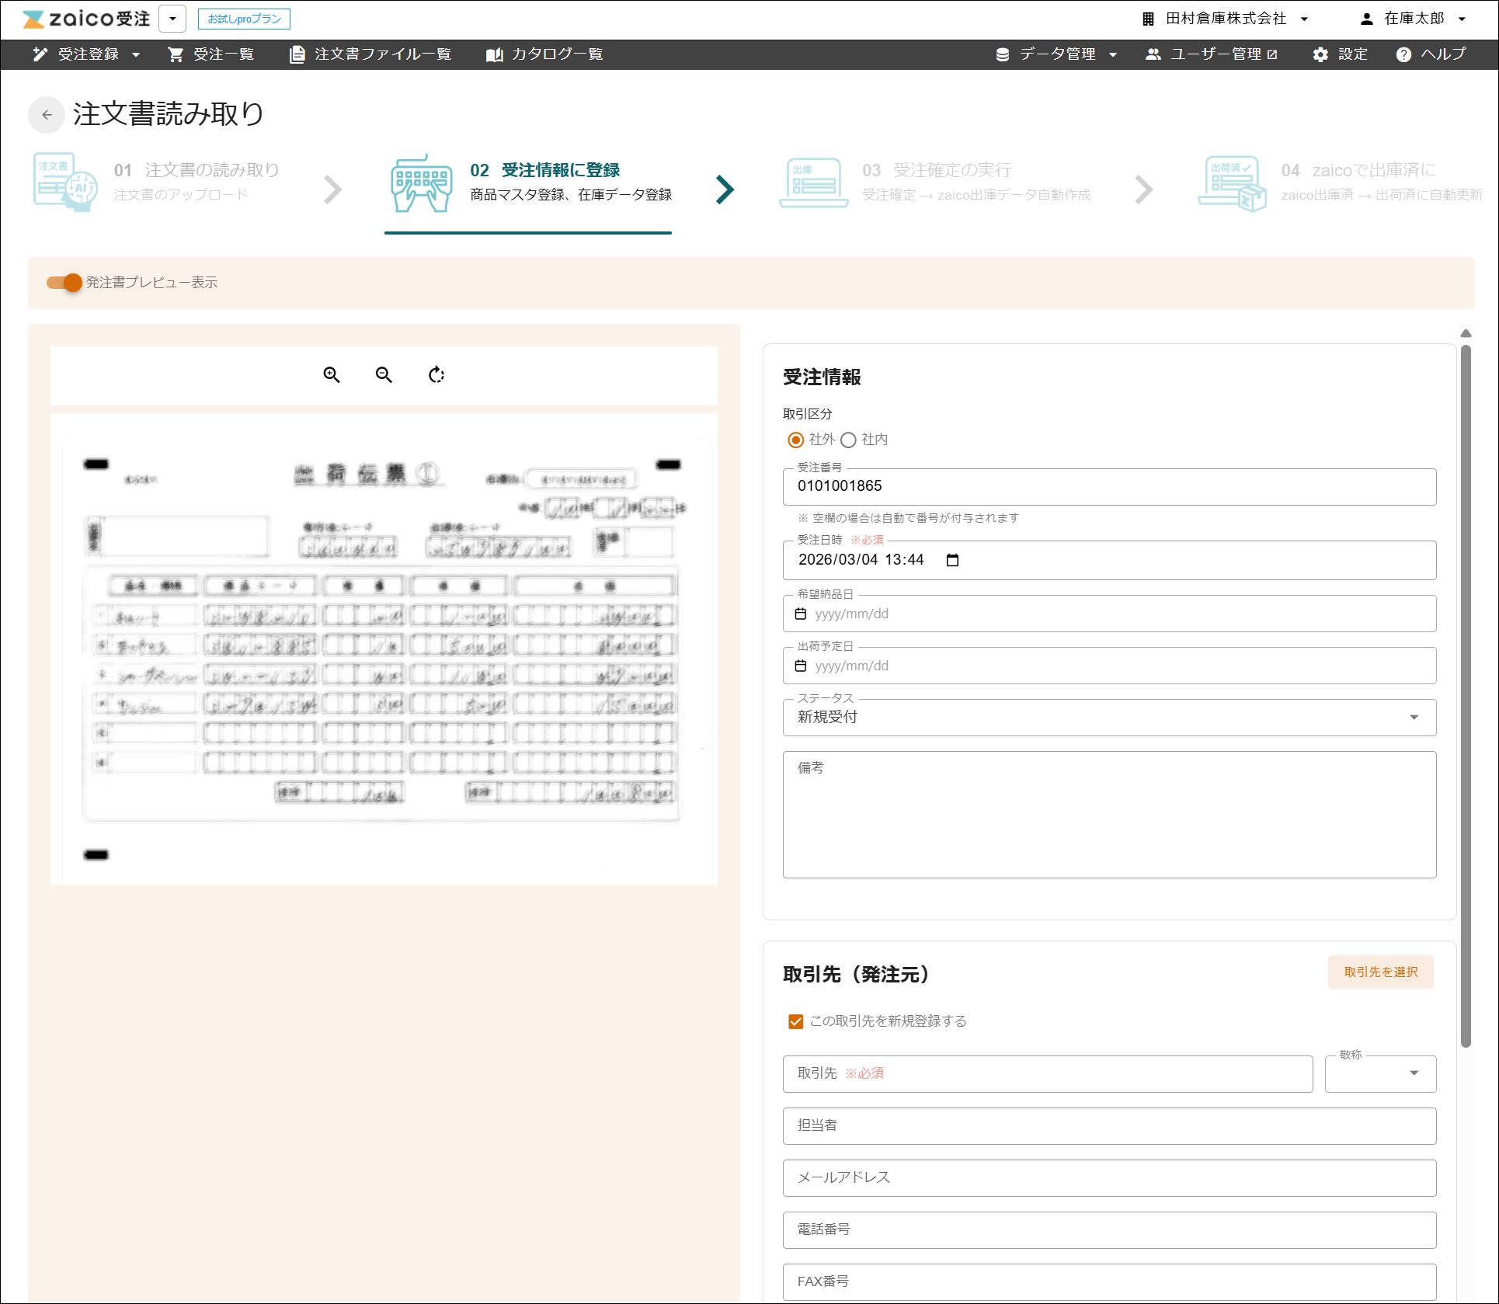1499x1304 pixels.
Task: Click the カタログ一覧 book icon
Action: (494, 54)
